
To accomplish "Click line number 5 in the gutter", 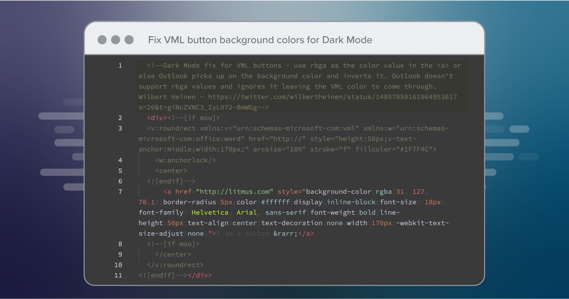I will click(120, 171).
